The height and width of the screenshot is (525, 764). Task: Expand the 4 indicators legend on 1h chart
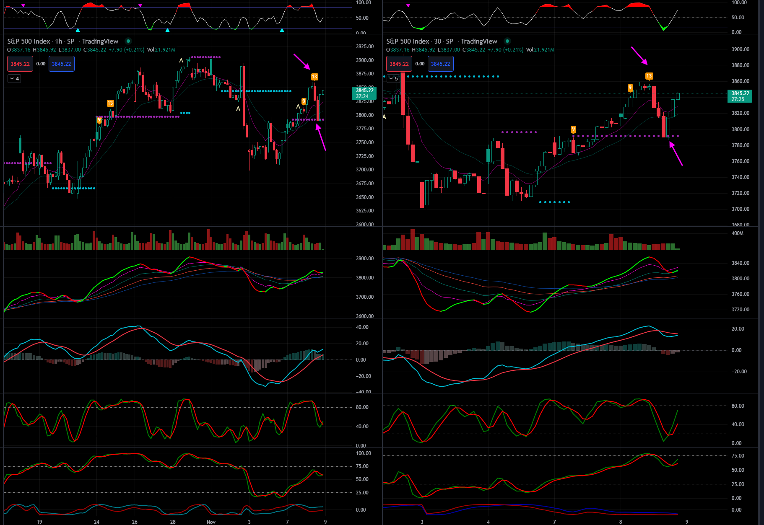[x=14, y=79]
